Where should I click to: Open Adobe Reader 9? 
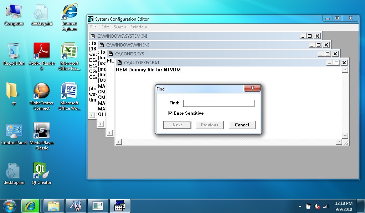(x=42, y=51)
